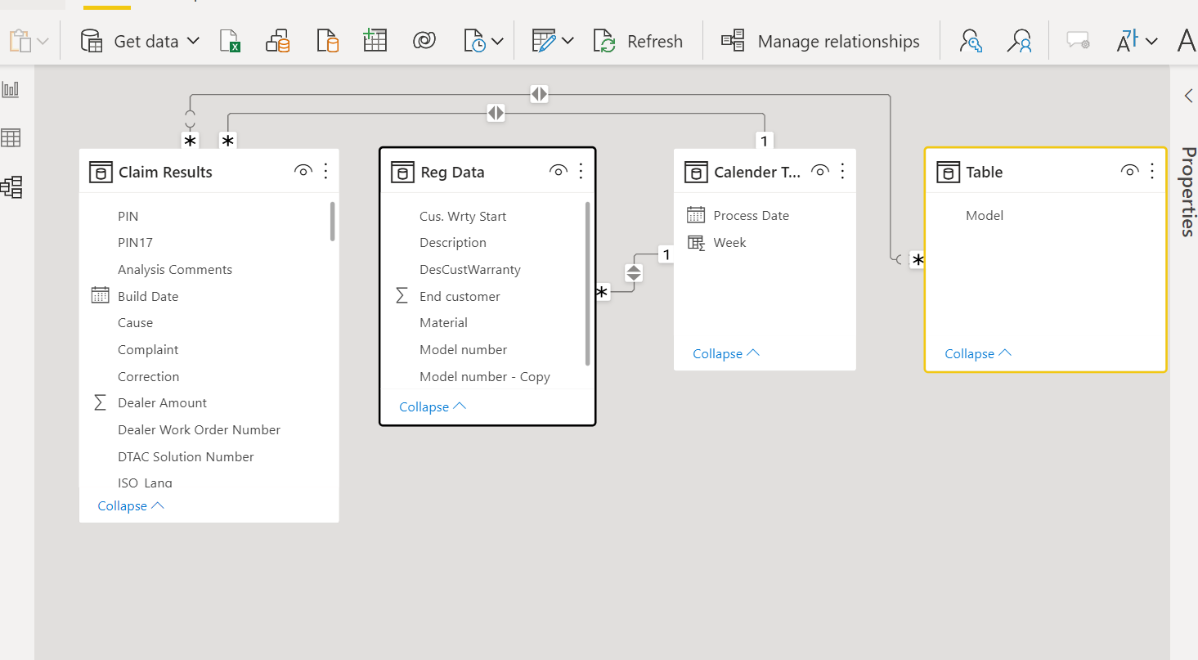Expand the Recent sources dropdown arrow
Screen dimensions: 1198x660
click(x=497, y=41)
